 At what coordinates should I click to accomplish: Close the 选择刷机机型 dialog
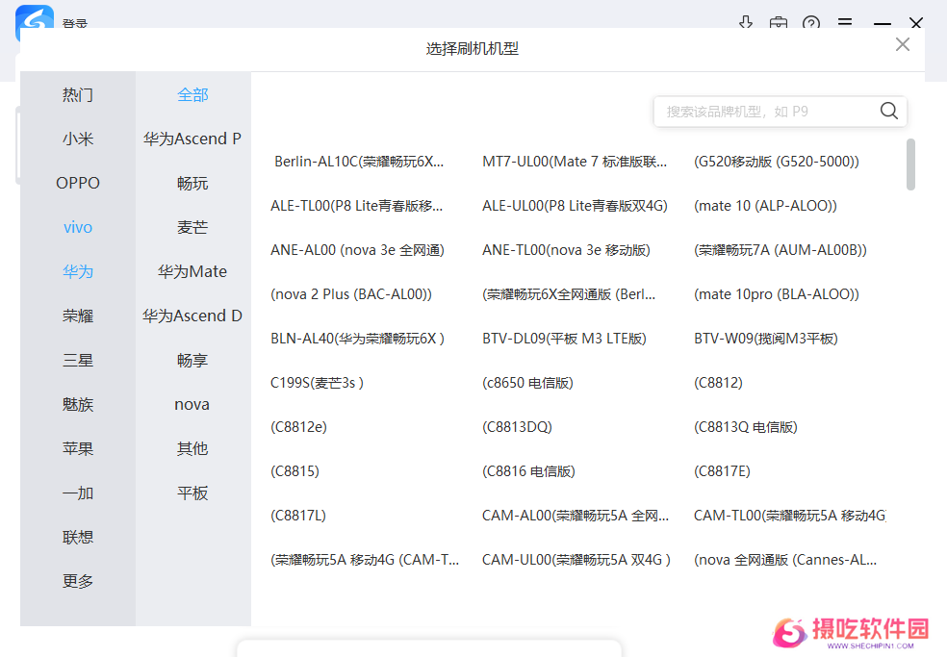point(902,44)
